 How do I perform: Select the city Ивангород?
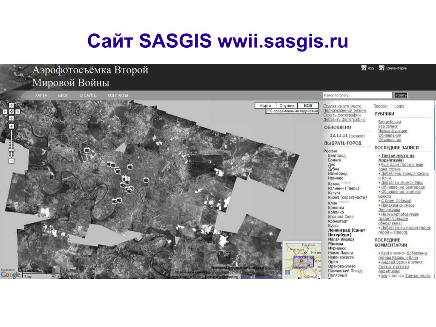(x=338, y=174)
